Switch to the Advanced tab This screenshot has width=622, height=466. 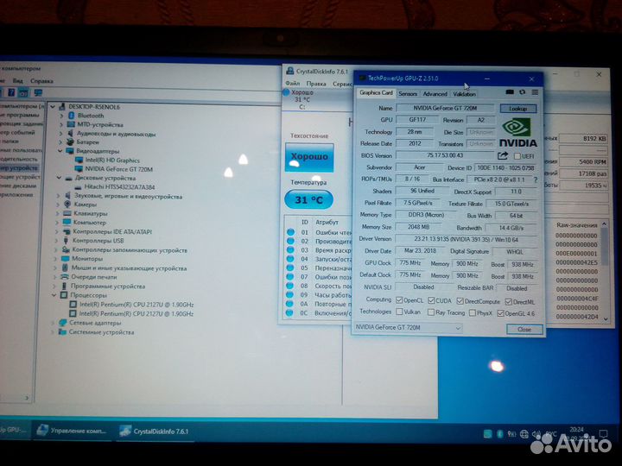(435, 94)
